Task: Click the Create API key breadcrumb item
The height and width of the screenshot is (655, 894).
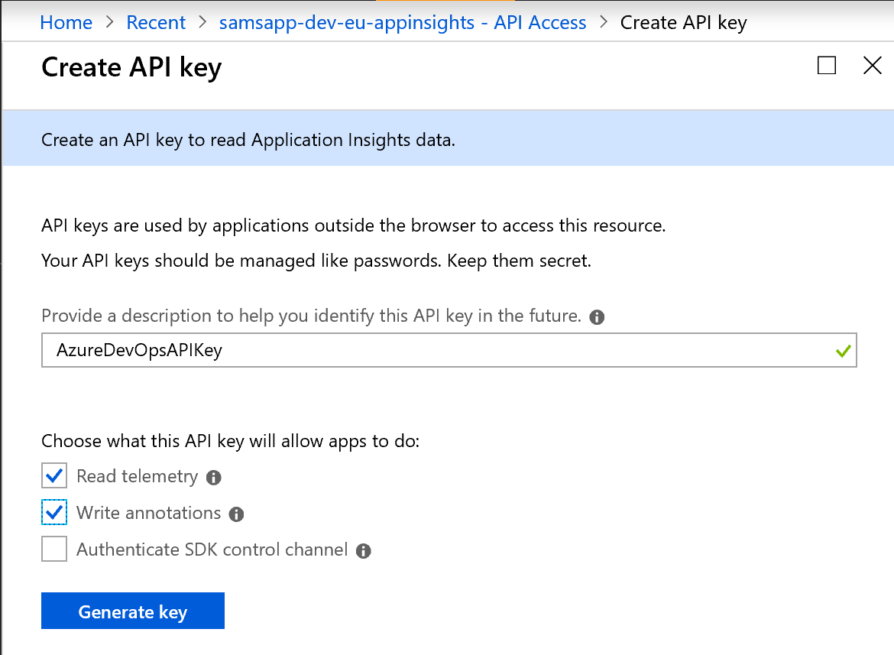Action: click(683, 23)
